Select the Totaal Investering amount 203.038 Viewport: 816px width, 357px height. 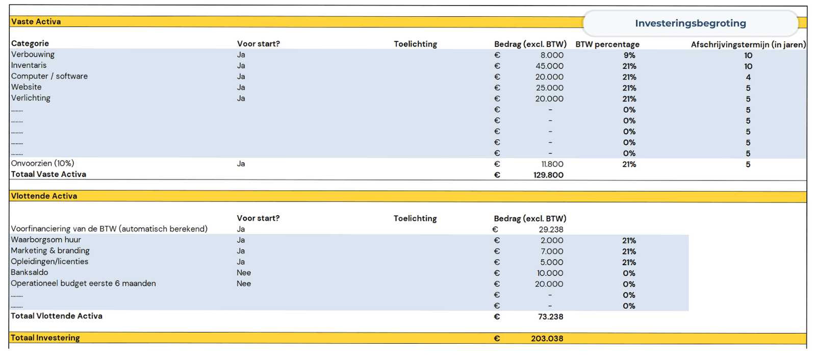tap(547, 339)
